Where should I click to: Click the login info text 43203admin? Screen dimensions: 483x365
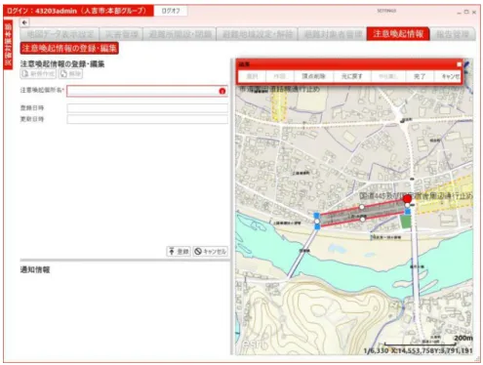click(77, 11)
